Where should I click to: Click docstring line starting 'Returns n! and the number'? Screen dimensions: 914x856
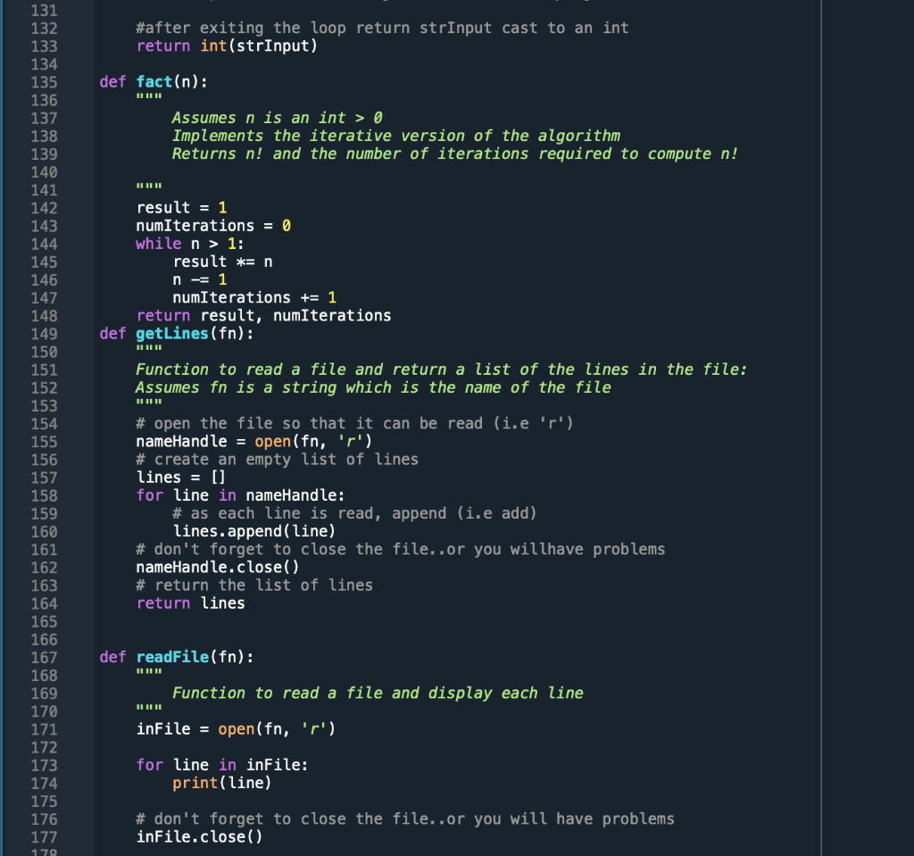click(454, 154)
